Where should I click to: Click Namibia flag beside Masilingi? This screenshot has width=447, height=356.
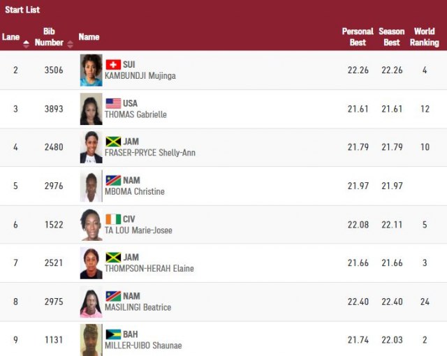click(x=112, y=296)
